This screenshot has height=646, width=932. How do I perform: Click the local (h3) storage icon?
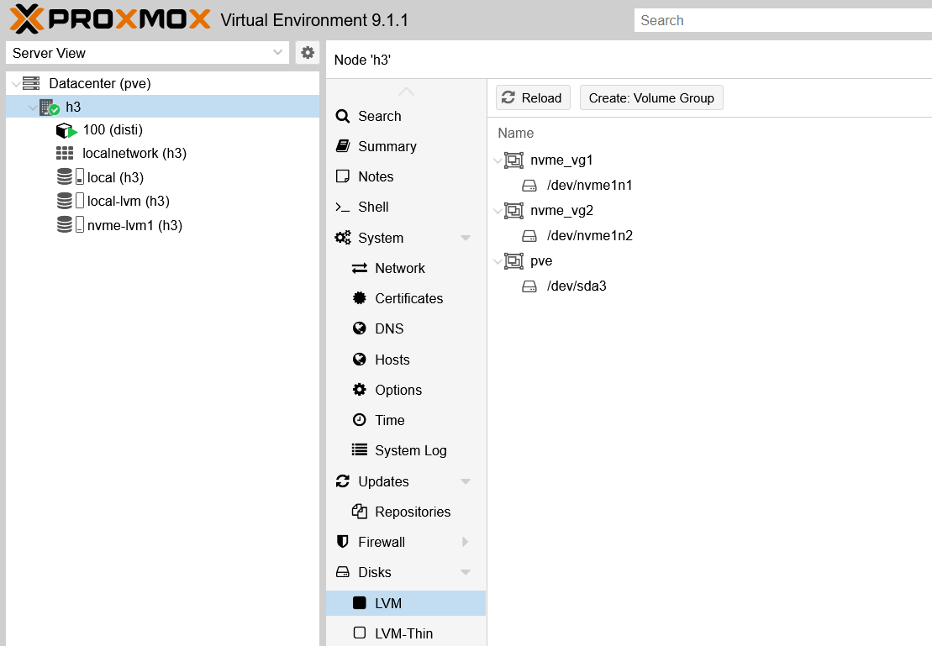(x=70, y=176)
